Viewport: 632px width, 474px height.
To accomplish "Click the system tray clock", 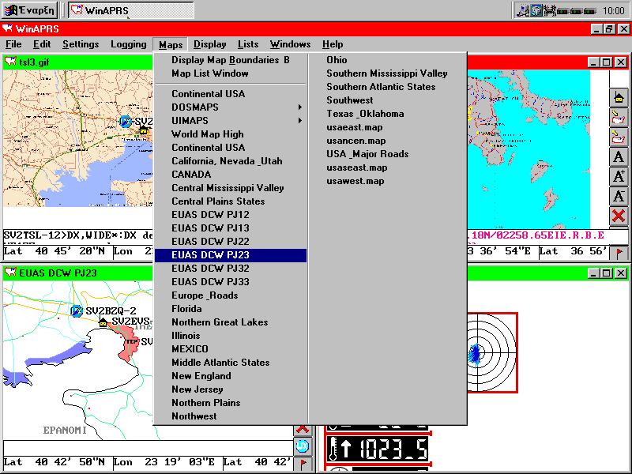I will pos(614,11).
